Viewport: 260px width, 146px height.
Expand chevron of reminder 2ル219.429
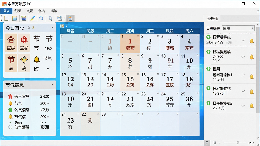click(243, 41)
